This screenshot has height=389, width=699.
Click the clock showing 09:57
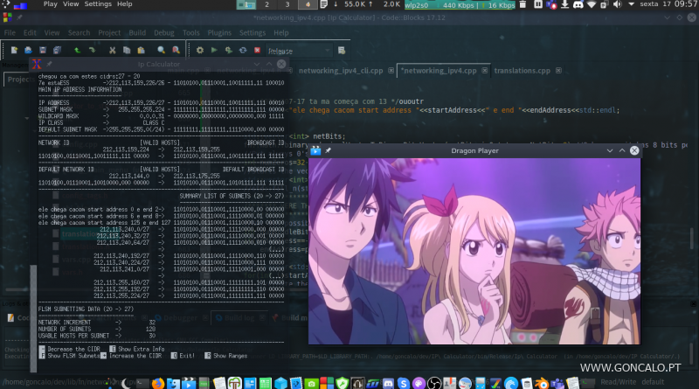coord(686,4)
